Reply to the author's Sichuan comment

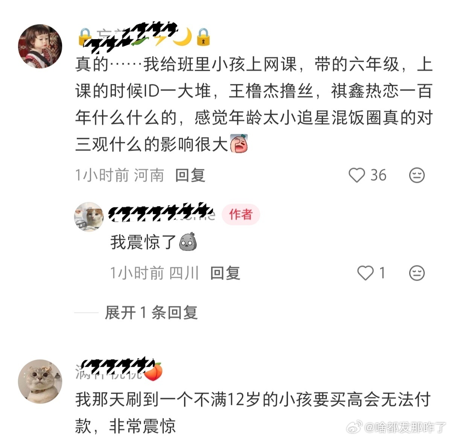point(225,273)
